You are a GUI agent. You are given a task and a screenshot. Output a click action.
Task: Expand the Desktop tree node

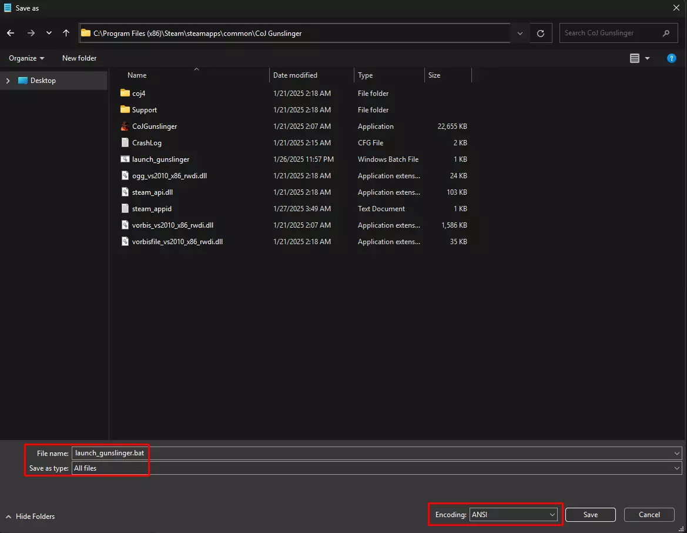coord(8,81)
